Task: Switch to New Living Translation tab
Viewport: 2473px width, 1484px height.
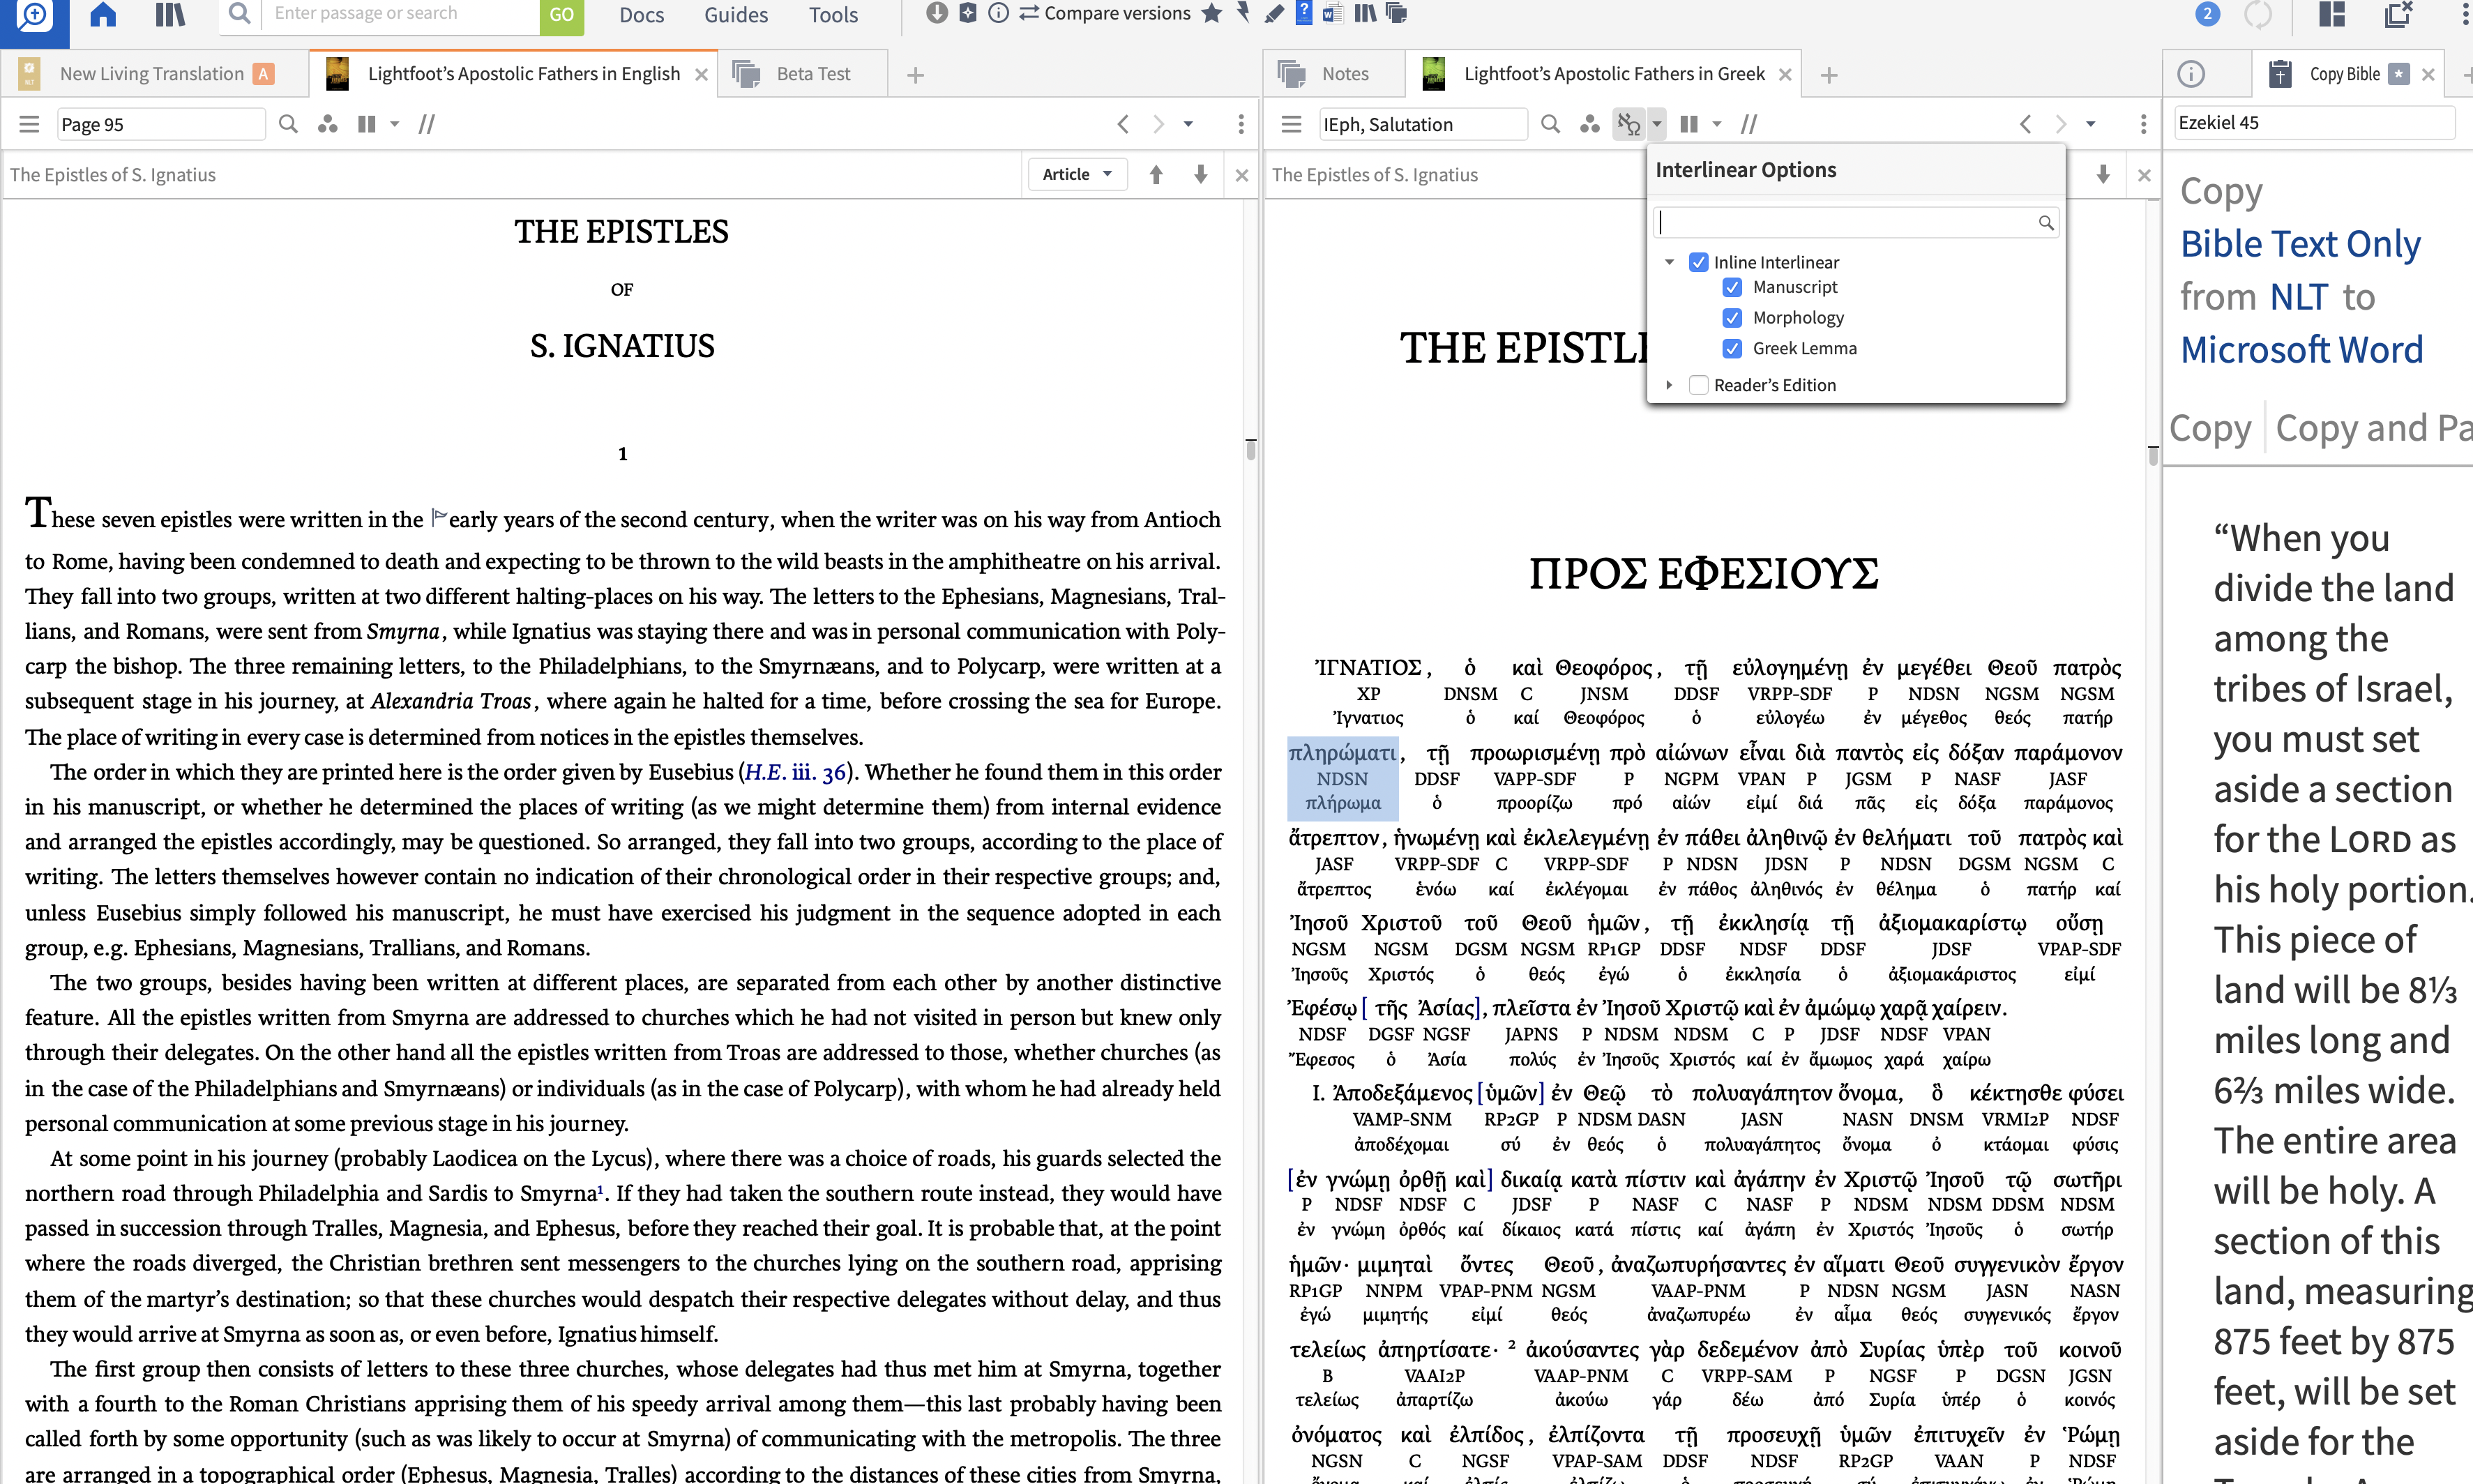Action: pos(152,74)
